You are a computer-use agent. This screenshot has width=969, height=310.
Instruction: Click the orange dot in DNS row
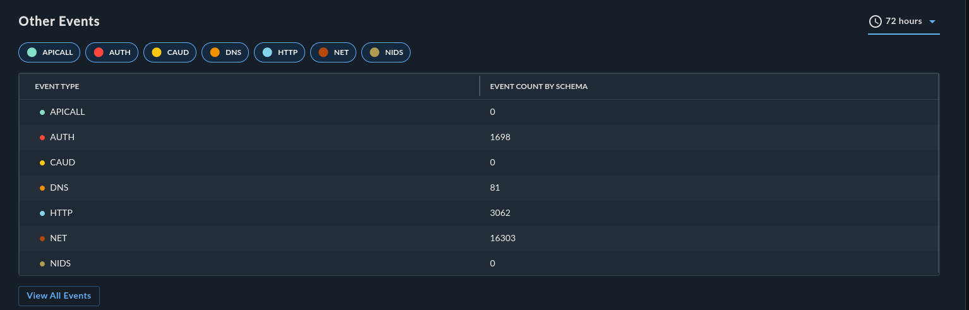42,188
